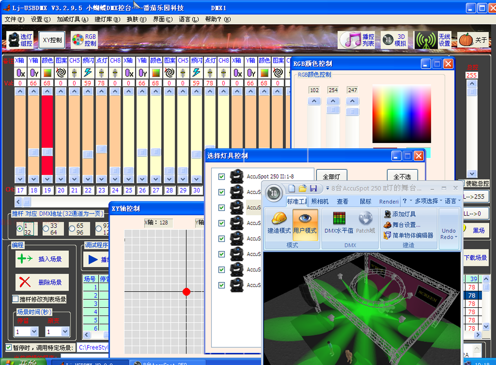Switch to 查看 tab
Image resolution: width=496 pixels, height=365 pixels.
pos(343,201)
